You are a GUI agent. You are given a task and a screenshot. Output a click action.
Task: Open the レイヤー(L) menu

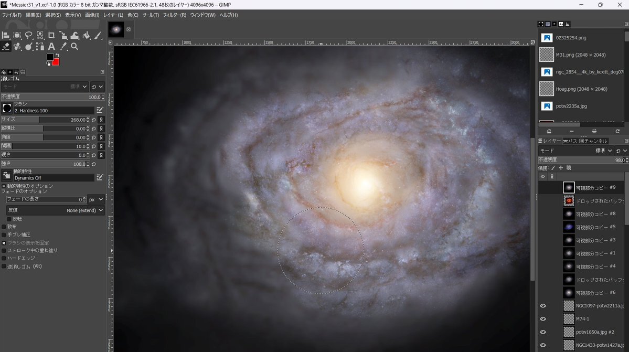click(113, 15)
